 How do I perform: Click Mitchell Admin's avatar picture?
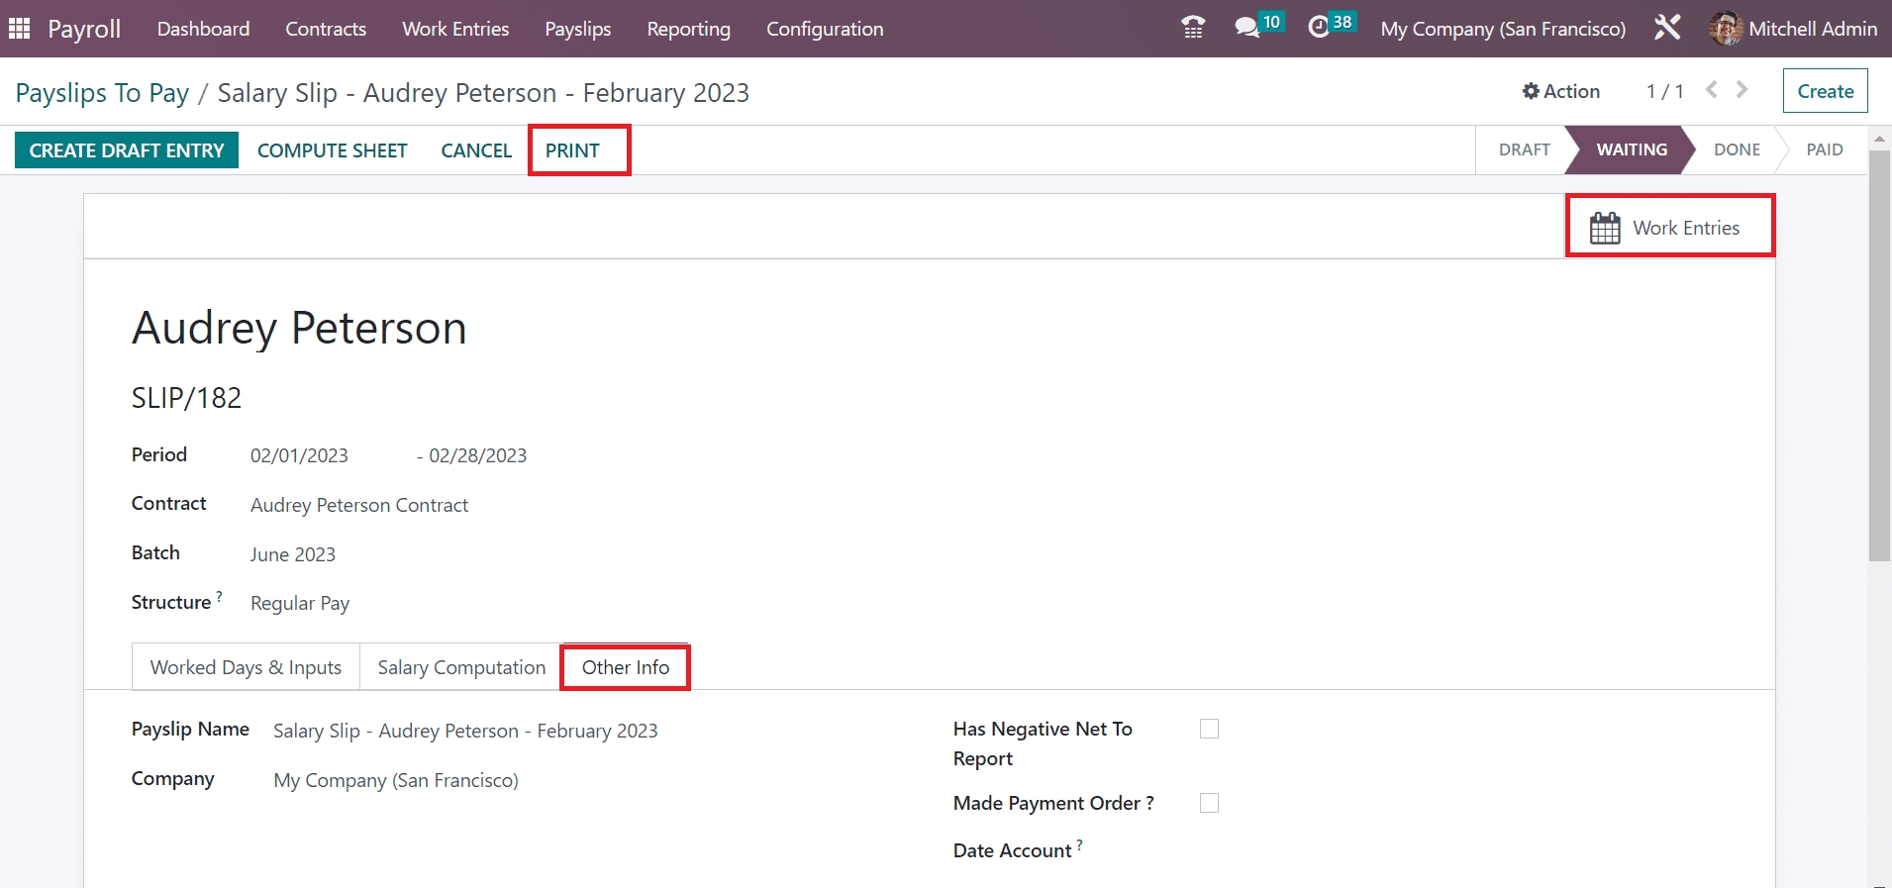pyautogui.click(x=1726, y=29)
